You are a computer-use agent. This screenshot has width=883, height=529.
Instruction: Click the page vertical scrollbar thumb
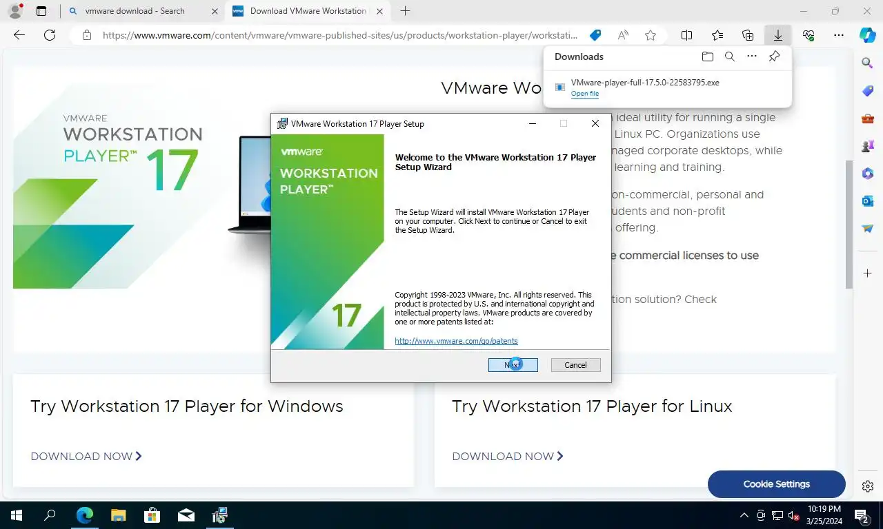[849, 224]
